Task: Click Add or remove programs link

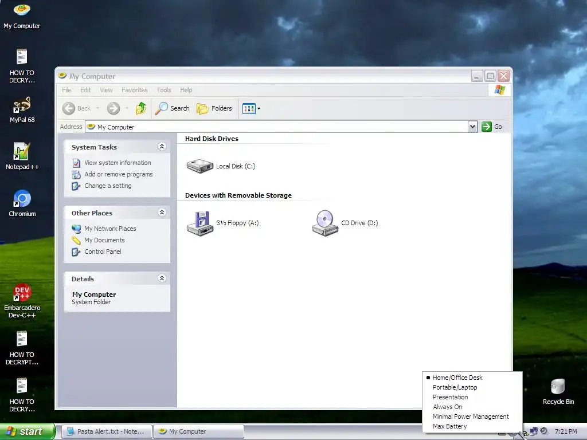Action: [118, 174]
